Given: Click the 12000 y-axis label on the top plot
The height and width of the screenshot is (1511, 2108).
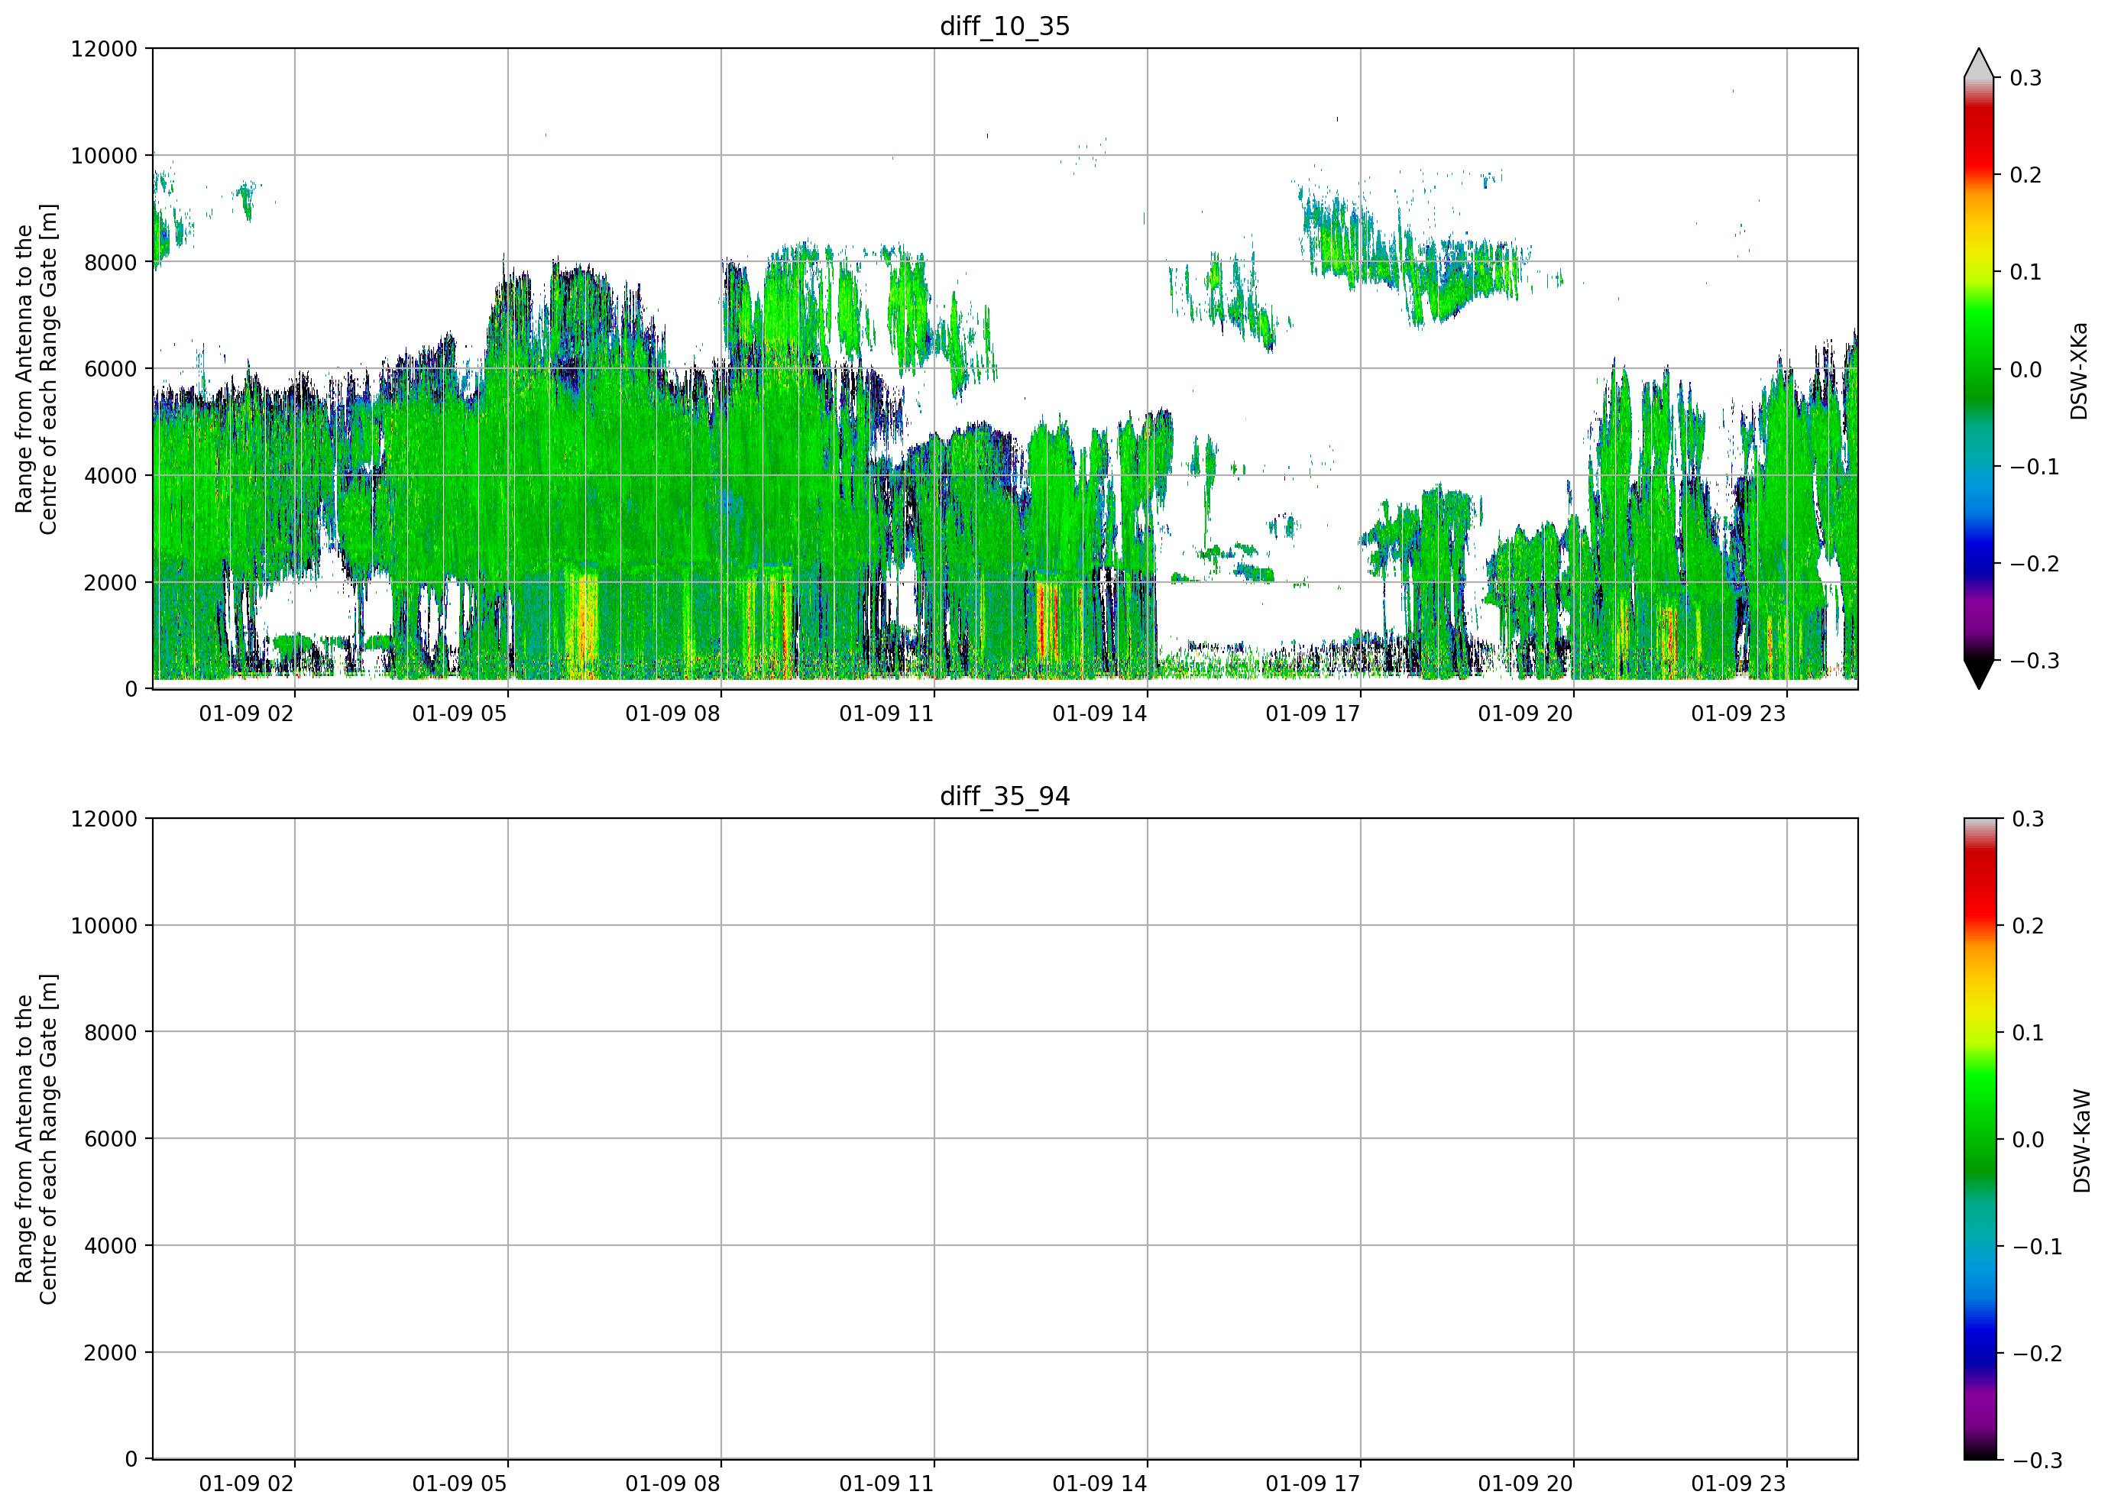Looking at the screenshot, I should click(x=104, y=48).
